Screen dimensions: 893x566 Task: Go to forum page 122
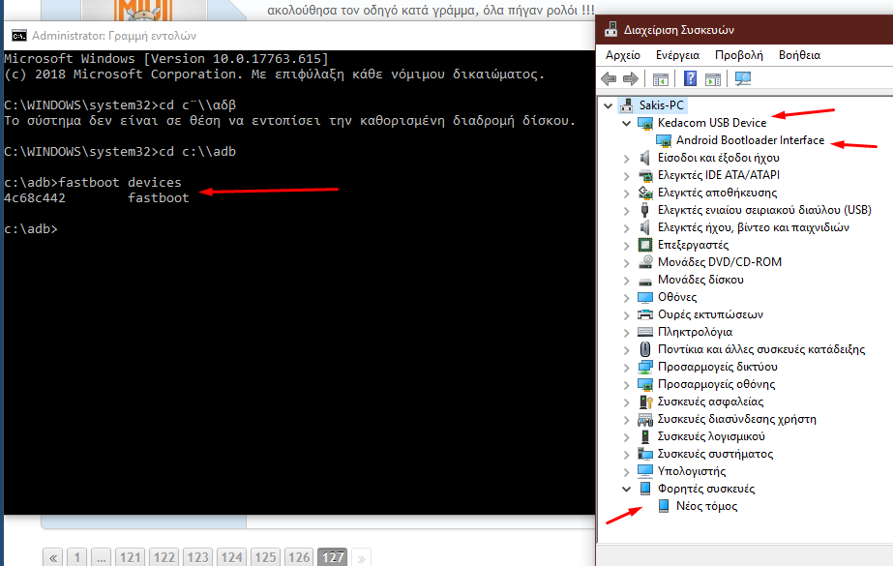click(164, 557)
